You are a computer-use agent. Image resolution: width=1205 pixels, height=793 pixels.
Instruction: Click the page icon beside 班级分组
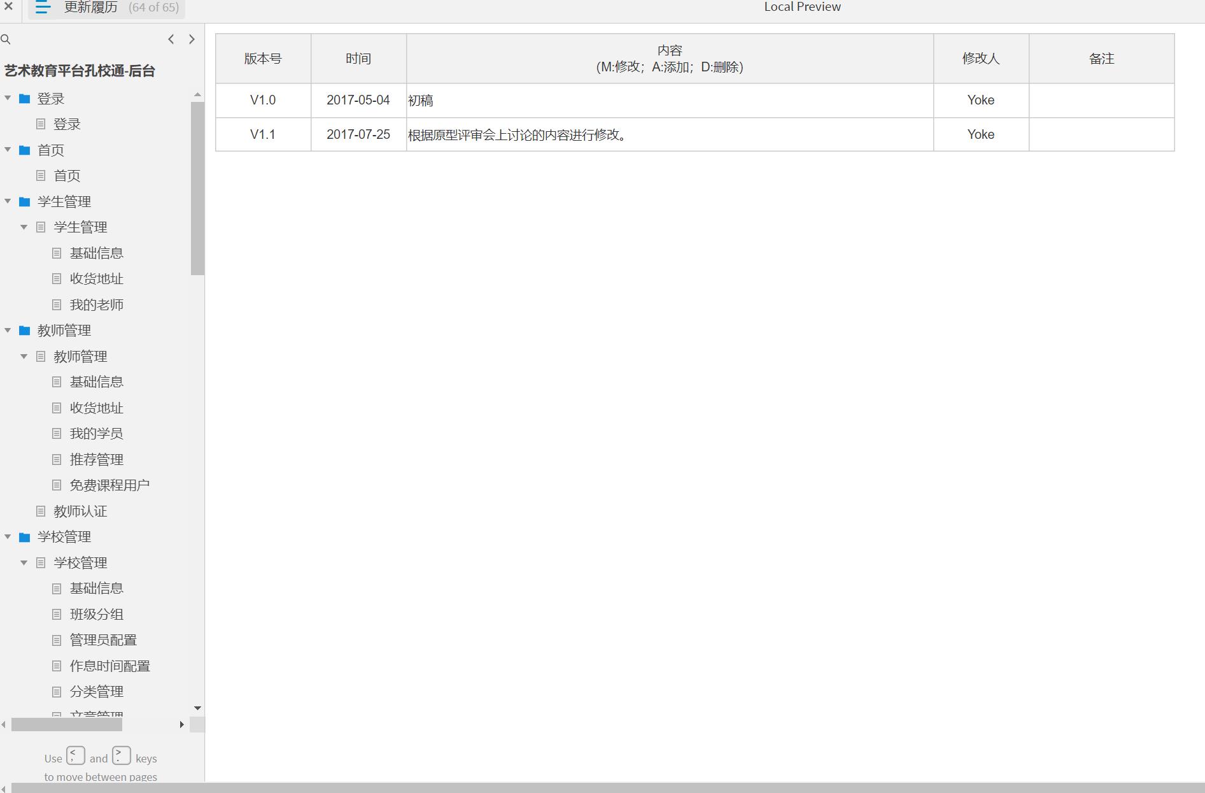tap(57, 615)
